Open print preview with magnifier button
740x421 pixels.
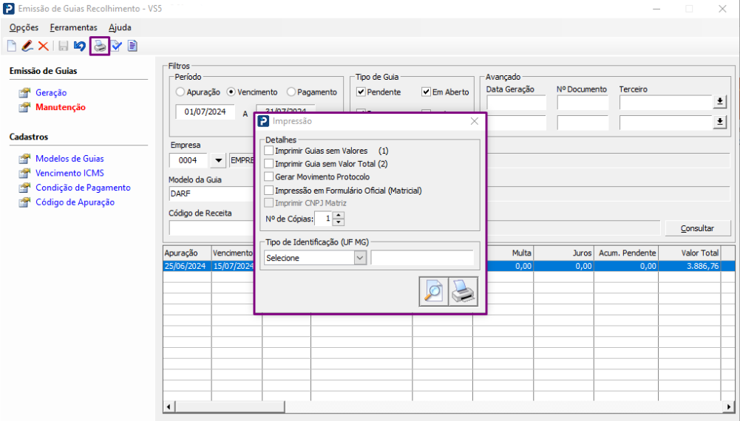tap(432, 291)
